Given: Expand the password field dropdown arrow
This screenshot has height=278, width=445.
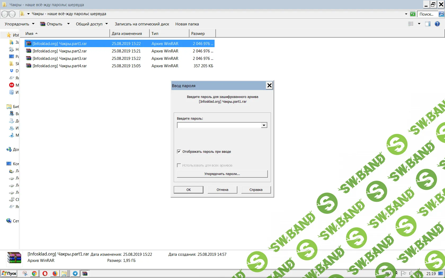Looking at the screenshot, I should pos(264,125).
